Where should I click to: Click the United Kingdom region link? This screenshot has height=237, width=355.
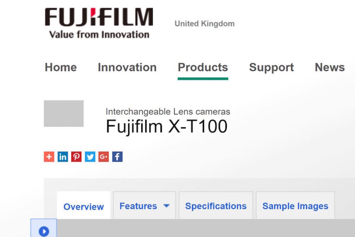pyautogui.click(x=204, y=24)
